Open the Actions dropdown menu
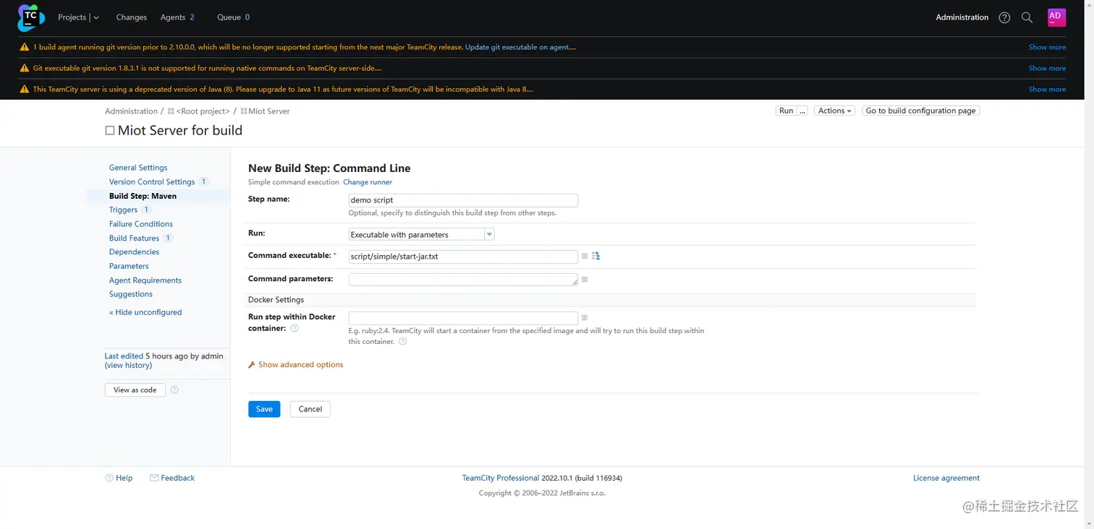 tap(834, 111)
